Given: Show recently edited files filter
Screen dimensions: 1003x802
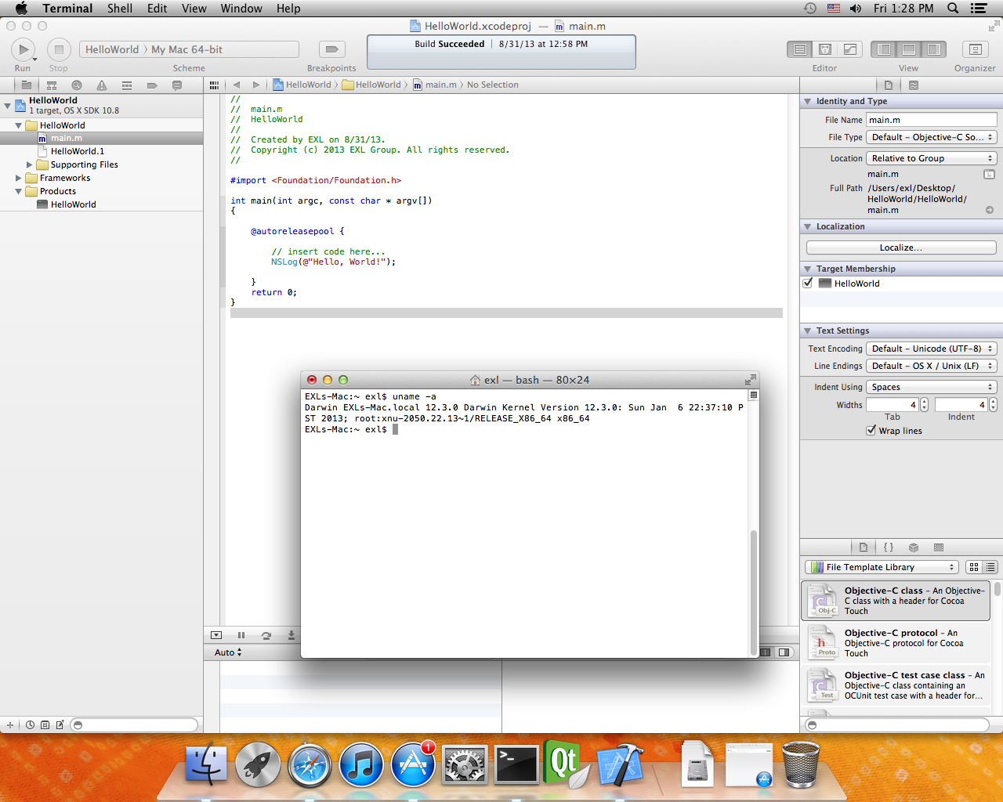Looking at the screenshot, I should (x=30, y=724).
